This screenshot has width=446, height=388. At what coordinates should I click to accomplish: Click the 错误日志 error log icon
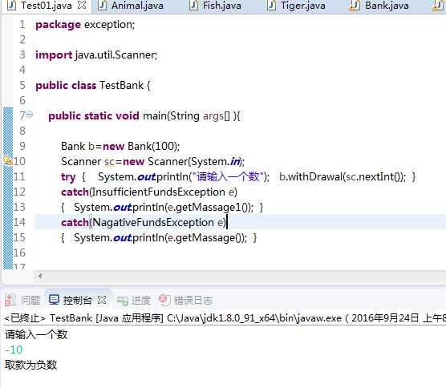[x=164, y=300]
